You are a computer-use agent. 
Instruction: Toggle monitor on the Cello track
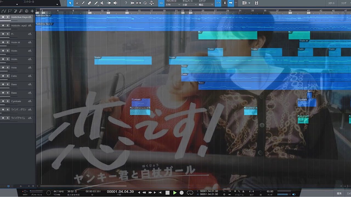point(8,76)
